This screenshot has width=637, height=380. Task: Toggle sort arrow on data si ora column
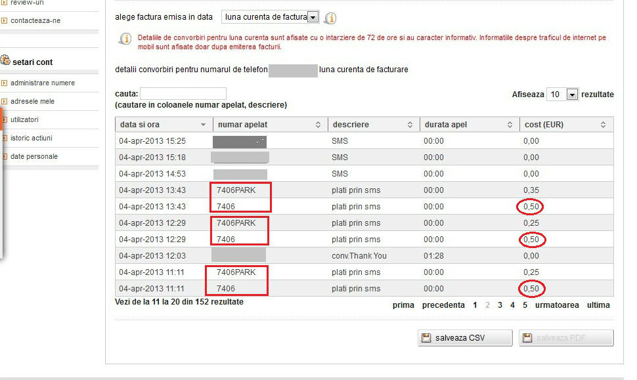[203, 125]
